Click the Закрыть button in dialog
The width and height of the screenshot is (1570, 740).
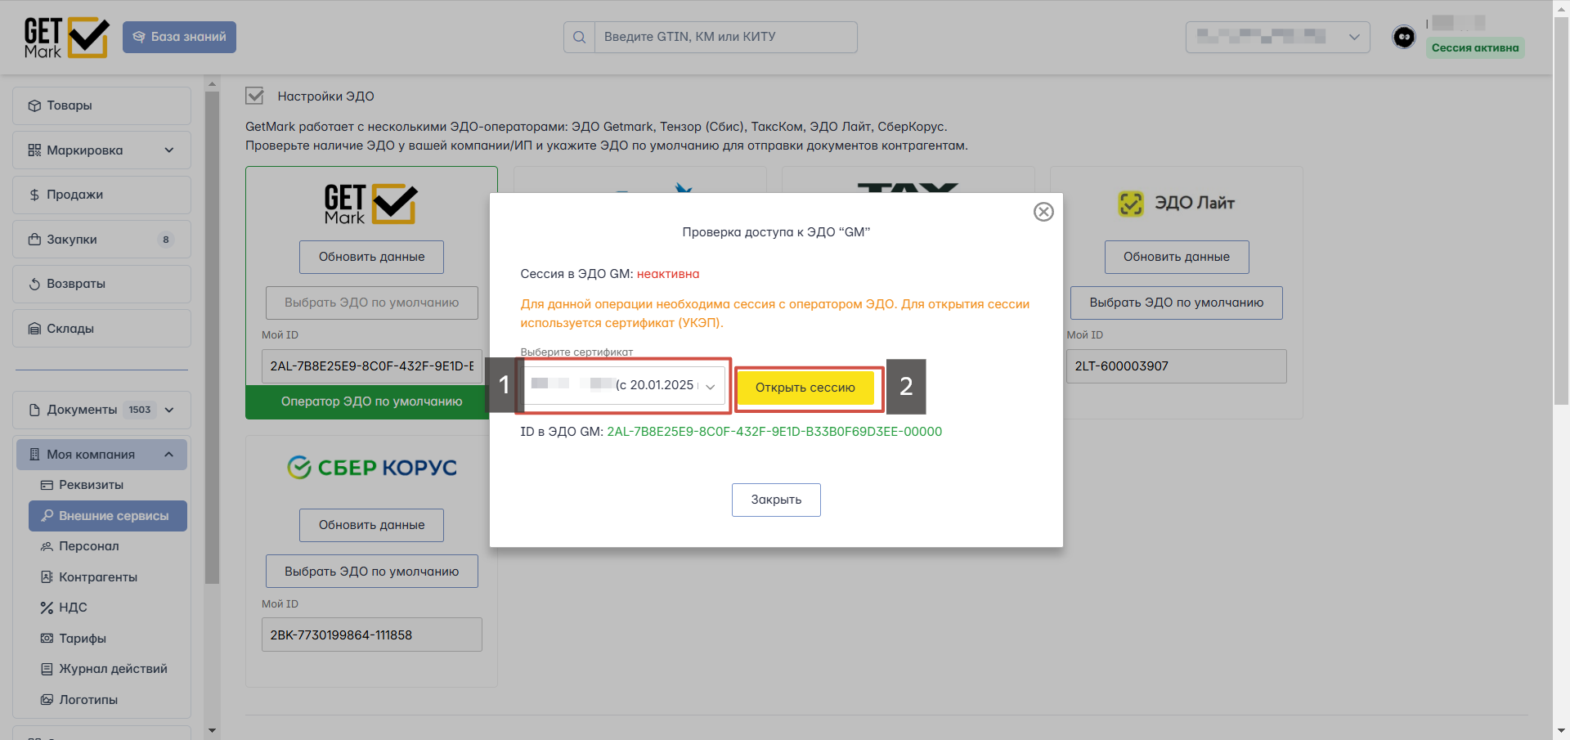[x=776, y=500]
